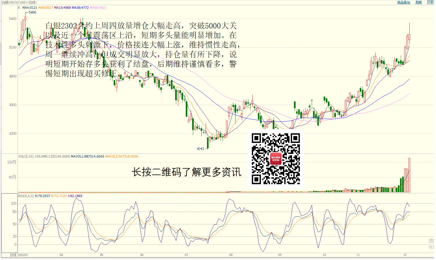Click the KDJ(9,3,3) indicator title

(x=26, y=196)
